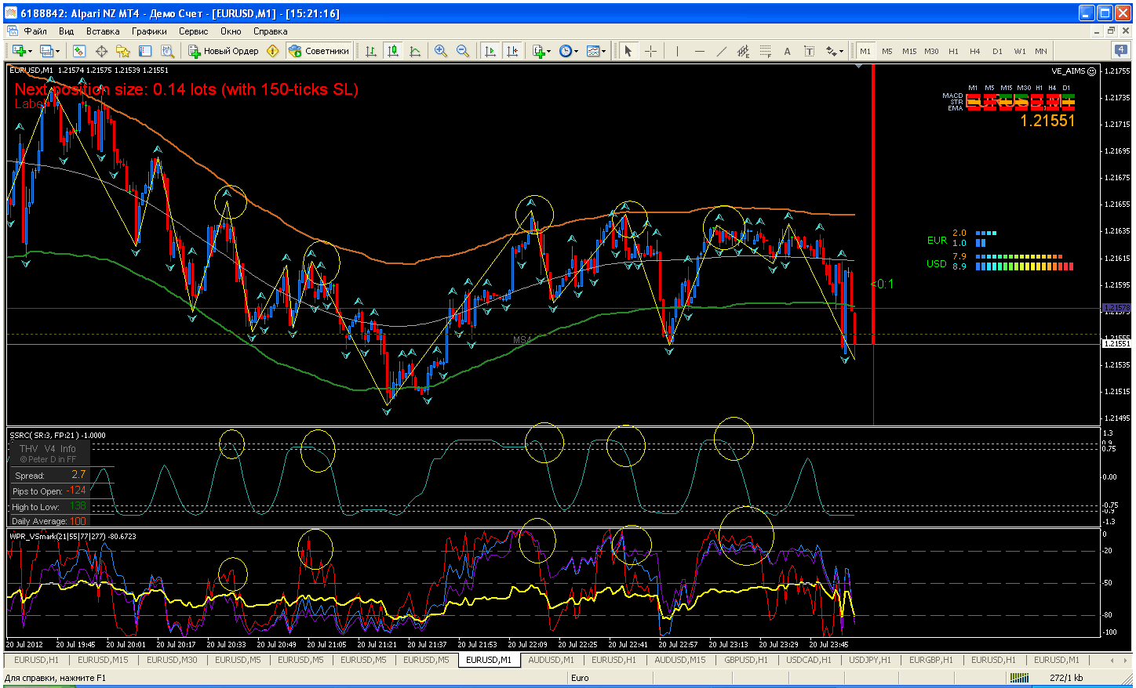This screenshot has height=688, width=1136.
Task: Select the Crosshair tool
Action: click(650, 51)
